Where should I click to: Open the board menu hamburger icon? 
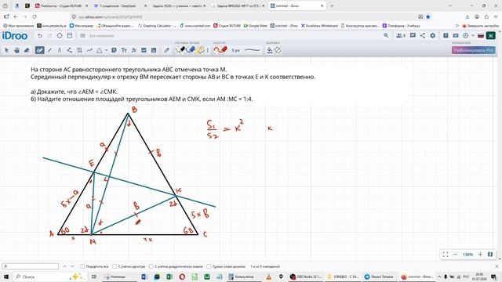click(x=82, y=36)
